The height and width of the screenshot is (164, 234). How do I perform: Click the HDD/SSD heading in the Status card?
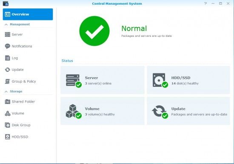[x=181, y=78]
